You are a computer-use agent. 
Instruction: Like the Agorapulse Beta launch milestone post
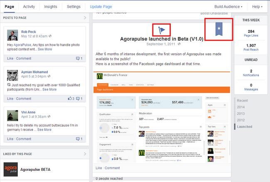coord(99,168)
